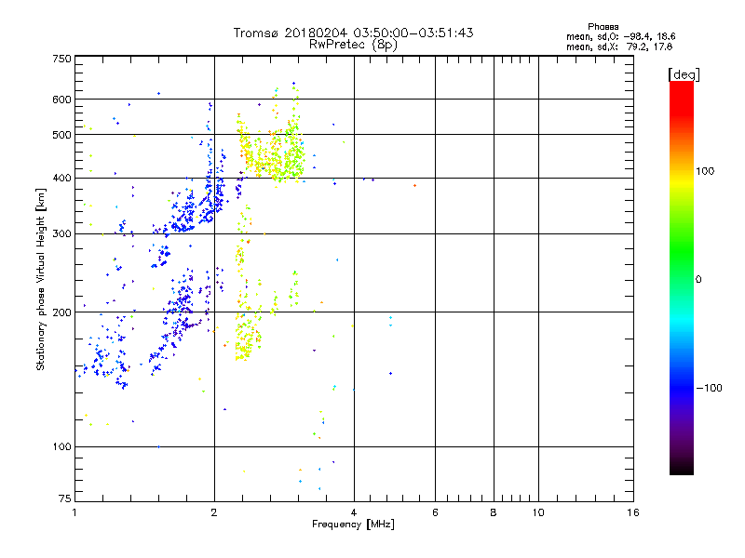This screenshot has height=558, width=745.
Task: Click the x-axis '2' tick label
Action: coord(214,513)
